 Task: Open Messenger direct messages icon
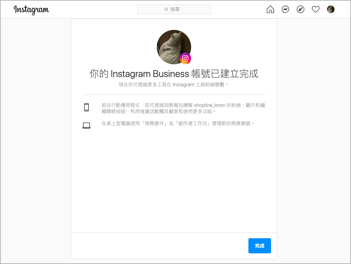(x=285, y=9)
